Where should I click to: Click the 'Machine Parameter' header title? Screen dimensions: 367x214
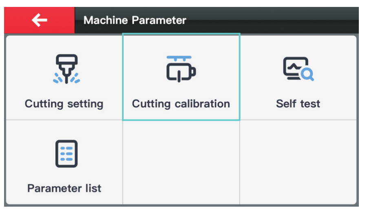click(135, 20)
